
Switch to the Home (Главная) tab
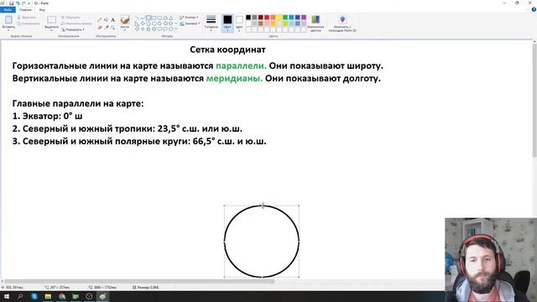tap(25, 10)
